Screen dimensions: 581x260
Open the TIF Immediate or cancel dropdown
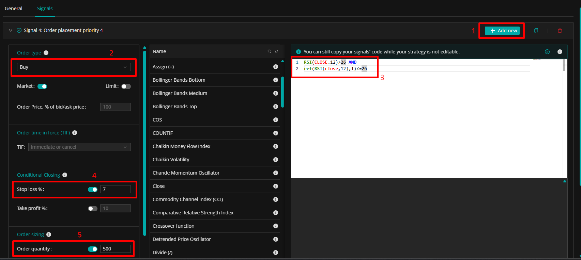(x=79, y=147)
